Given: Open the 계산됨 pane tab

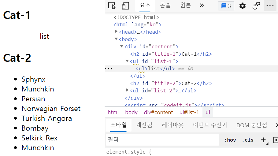Looking at the screenshot, I should point(144,125).
